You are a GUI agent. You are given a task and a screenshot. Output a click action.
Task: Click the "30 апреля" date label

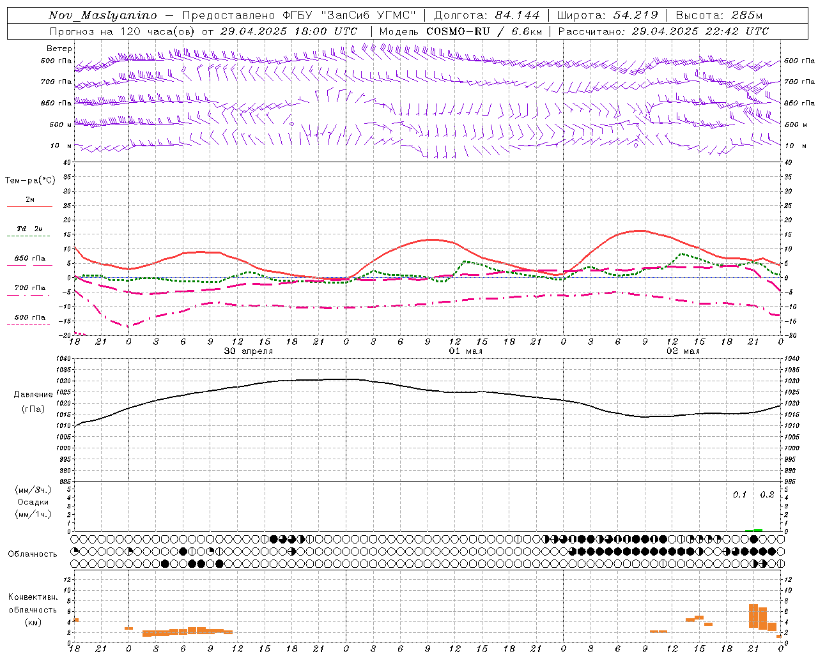pos(248,351)
